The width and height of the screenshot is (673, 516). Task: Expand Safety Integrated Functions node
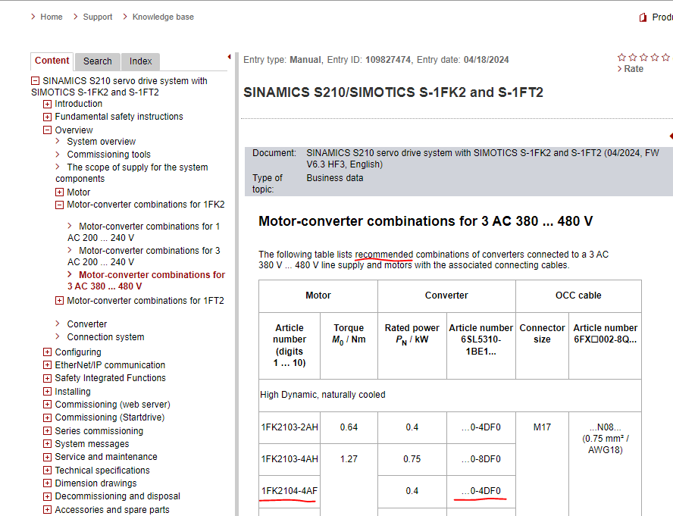coord(47,378)
